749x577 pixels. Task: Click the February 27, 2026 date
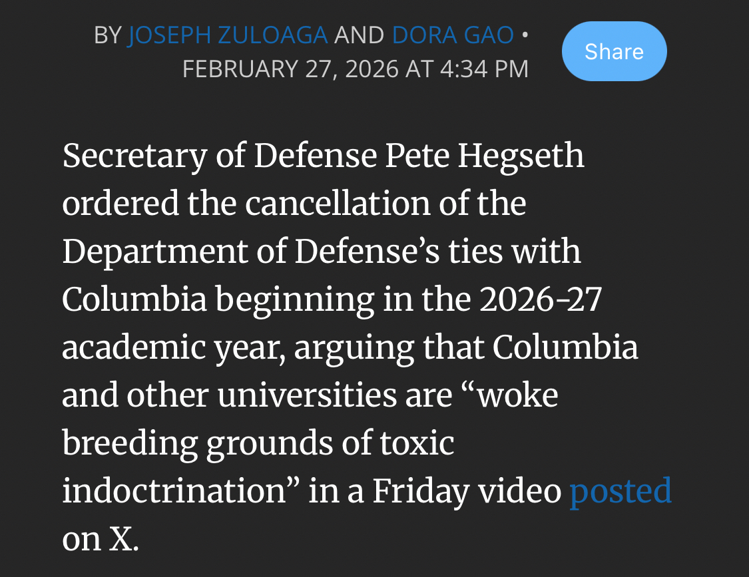tap(290, 69)
